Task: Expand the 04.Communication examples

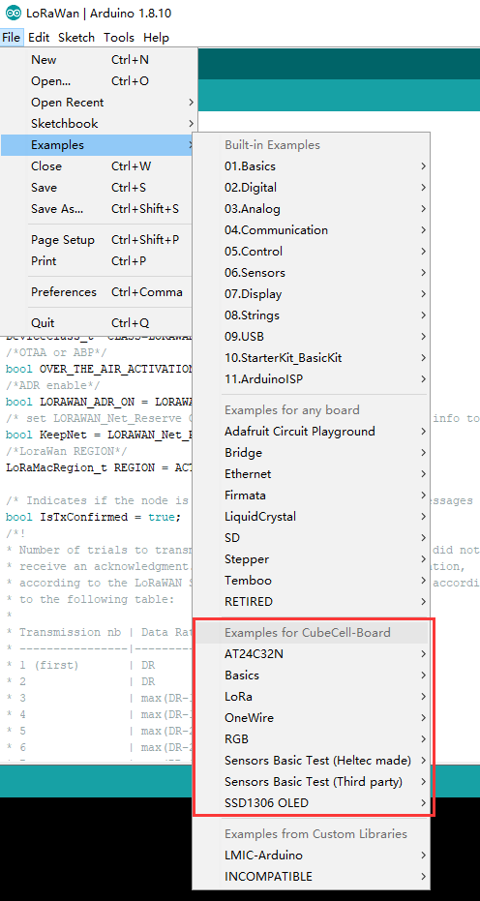Action: click(311, 230)
